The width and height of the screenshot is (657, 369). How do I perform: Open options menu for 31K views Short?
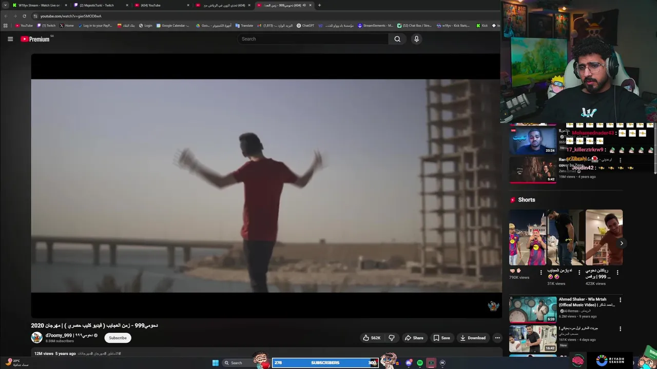coord(579,273)
